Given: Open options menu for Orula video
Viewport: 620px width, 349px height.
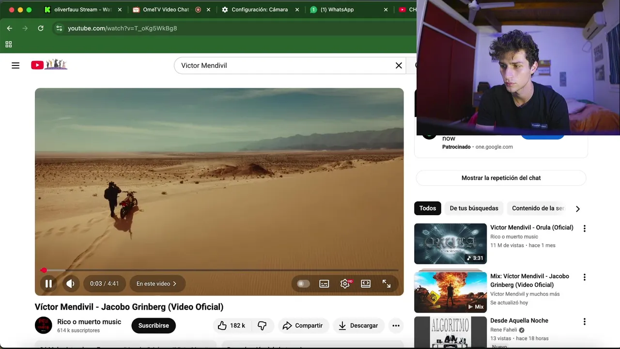Looking at the screenshot, I should [x=584, y=229].
